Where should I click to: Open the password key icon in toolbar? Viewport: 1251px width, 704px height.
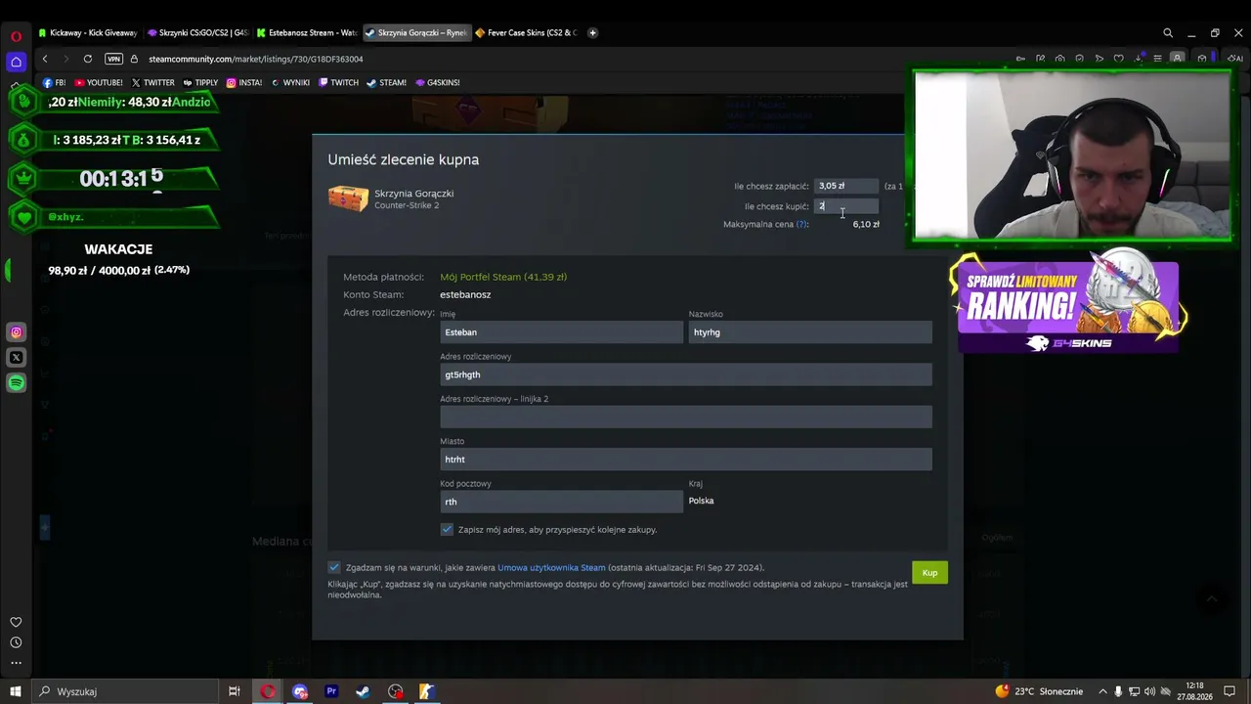[x=1020, y=59]
